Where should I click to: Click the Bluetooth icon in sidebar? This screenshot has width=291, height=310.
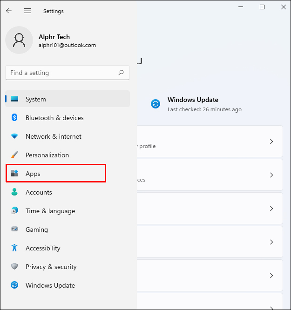pyautogui.click(x=14, y=118)
